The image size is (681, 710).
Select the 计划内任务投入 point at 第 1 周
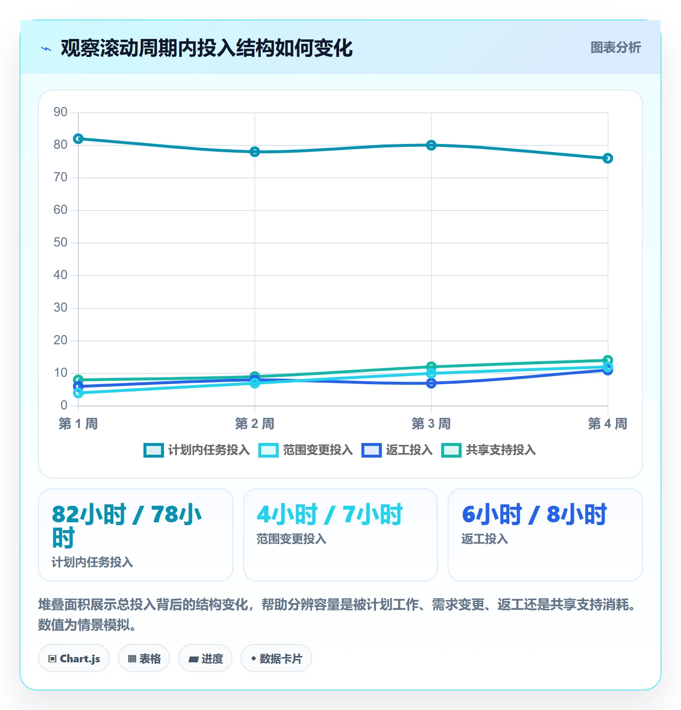tap(78, 139)
